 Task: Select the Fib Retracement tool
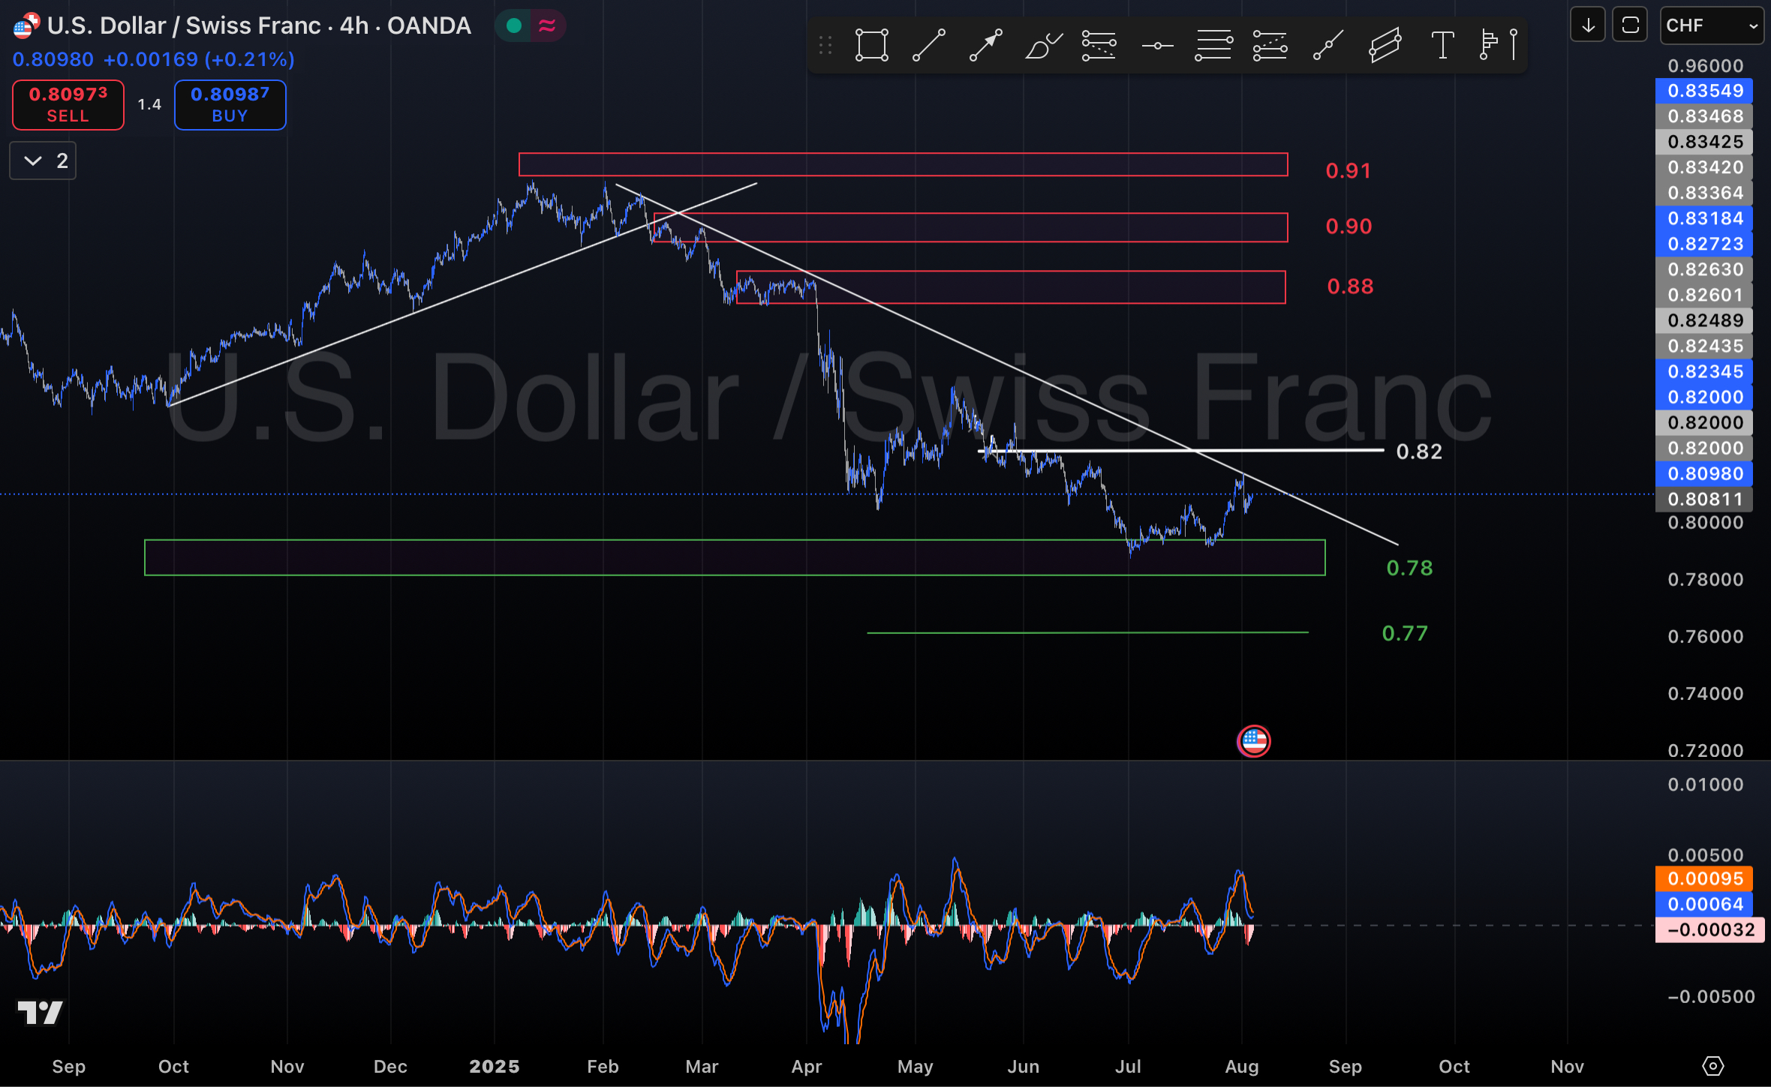pyautogui.click(x=1099, y=45)
